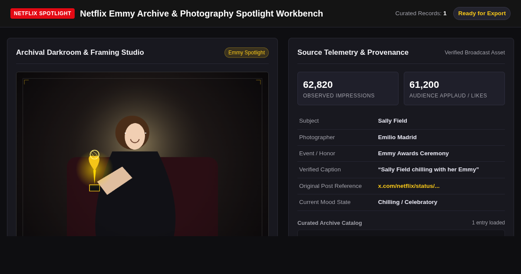
Task: Click the Source Telemetry & Provenance heading
Action: pyautogui.click(x=353, y=53)
